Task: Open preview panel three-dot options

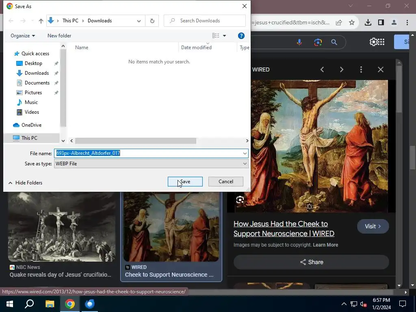Action: point(361,69)
